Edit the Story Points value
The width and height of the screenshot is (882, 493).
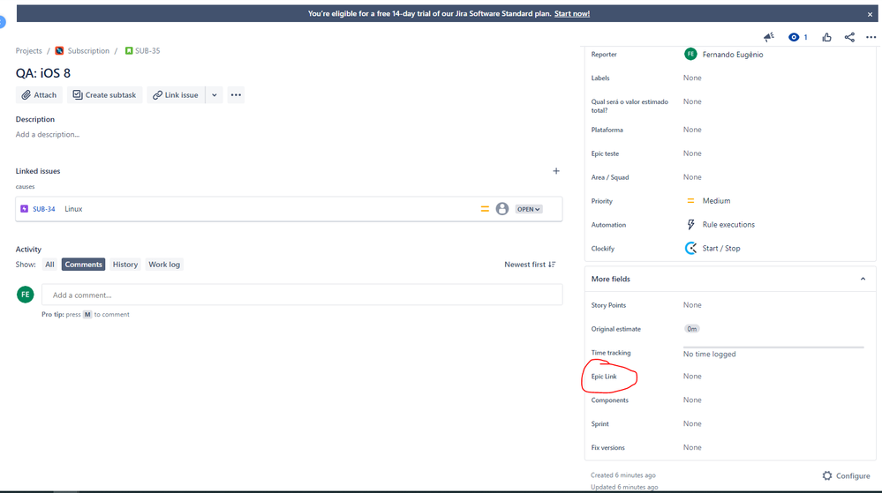point(692,305)
